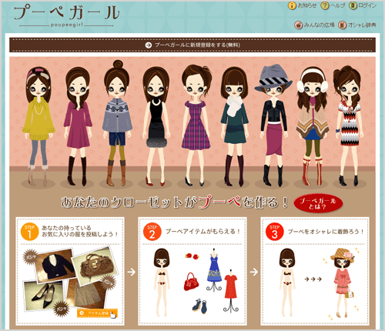
Task: Click the ログイン door icon
Action: pos(353,5)
